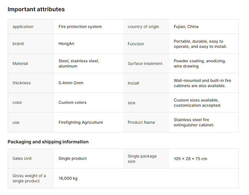Click the "0.4mm-2mm" thickness value

[x=71, y=83]
